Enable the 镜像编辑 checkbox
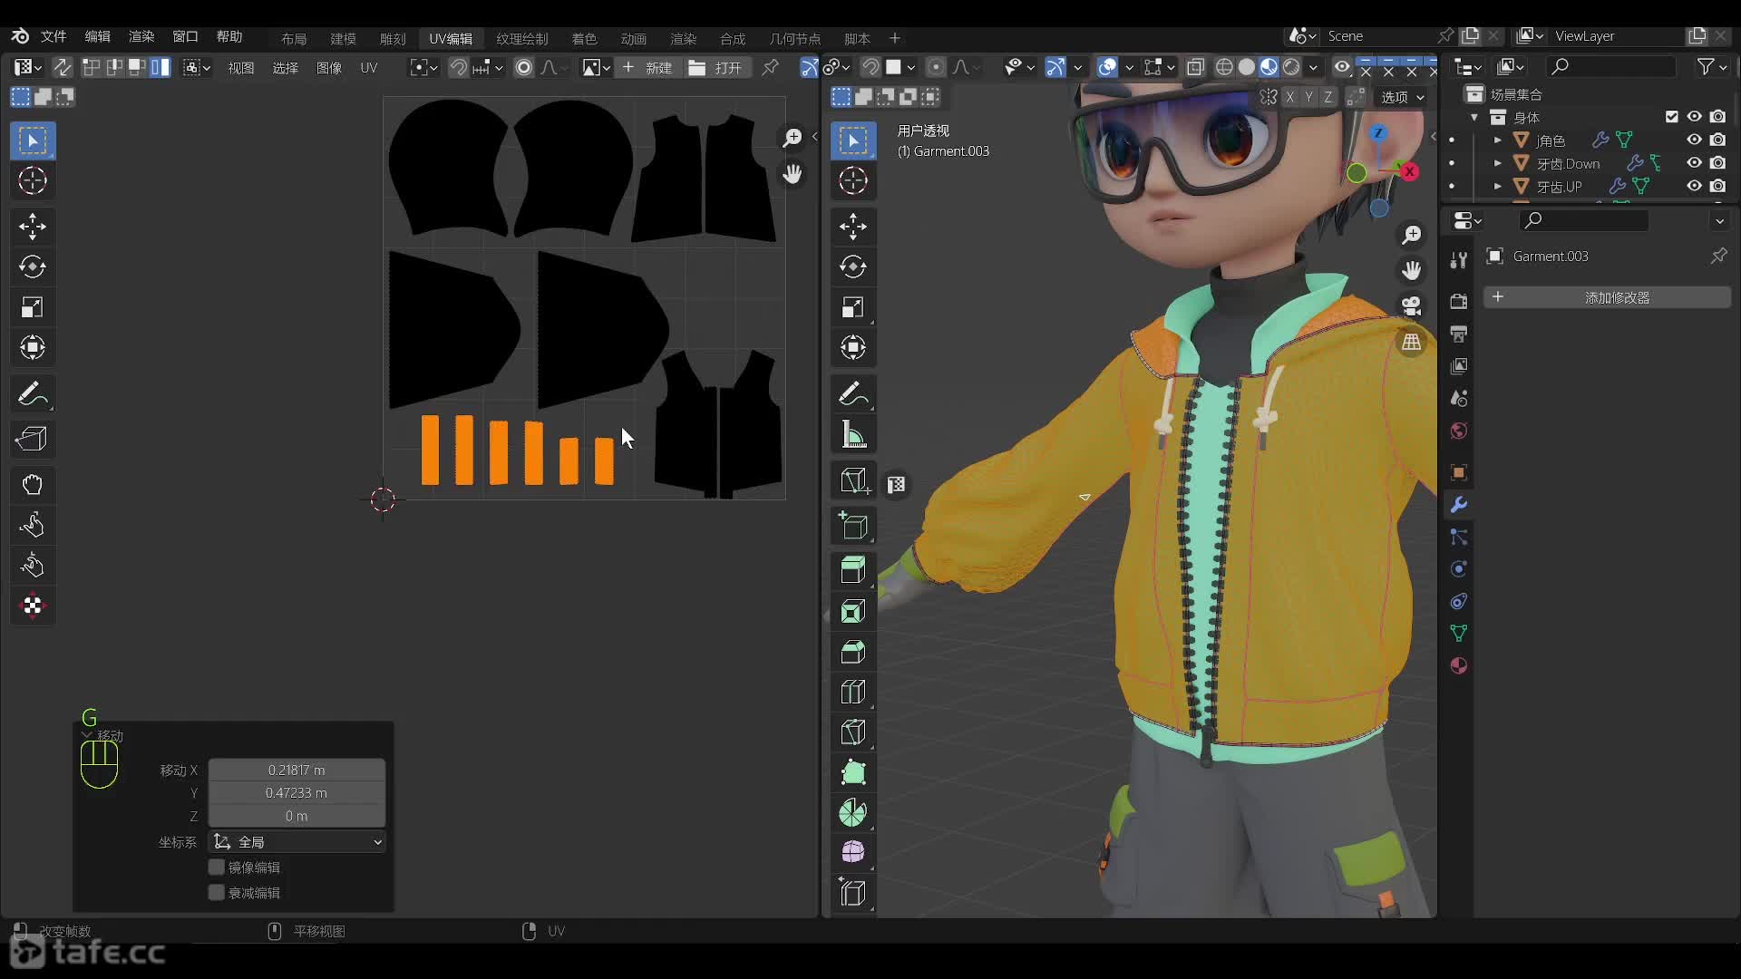 point(217,868)
